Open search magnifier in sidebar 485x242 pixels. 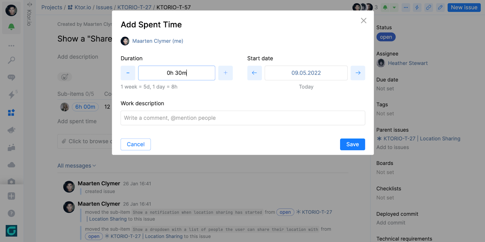coord(11,60)
